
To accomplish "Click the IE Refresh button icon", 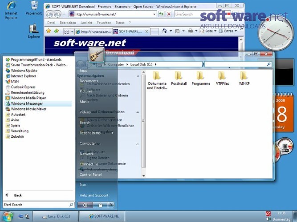I will [161, 14].
